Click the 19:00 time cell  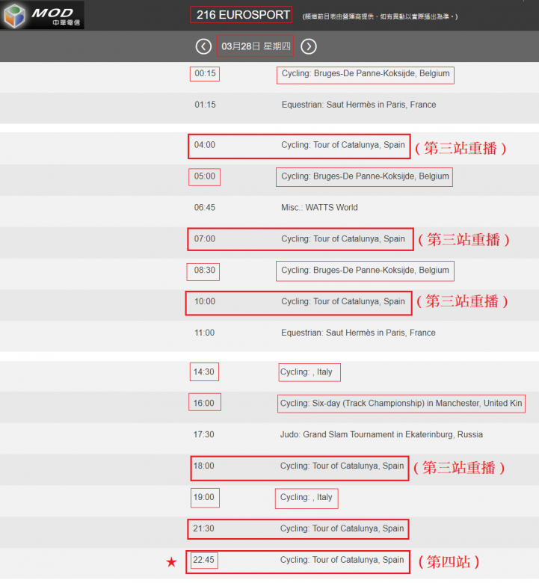[x=205, y=498]
